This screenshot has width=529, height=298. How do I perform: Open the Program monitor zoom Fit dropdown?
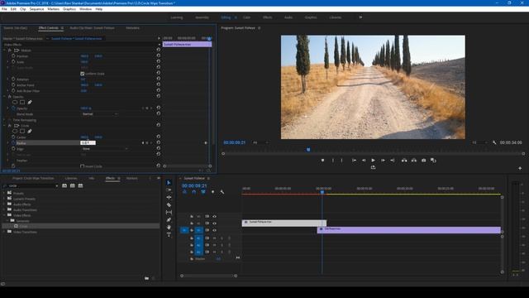[260, 142]
